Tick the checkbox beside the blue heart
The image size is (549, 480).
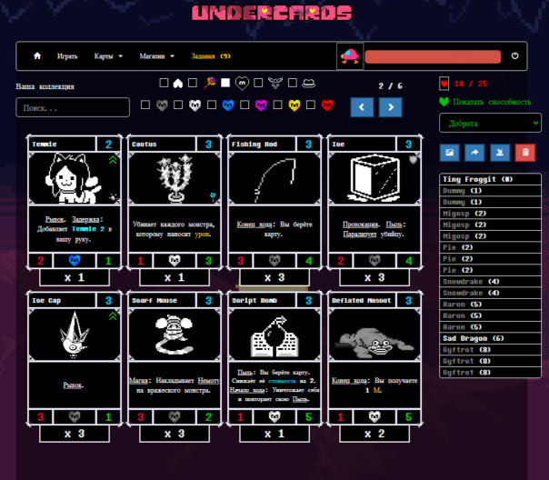(212, 105)
